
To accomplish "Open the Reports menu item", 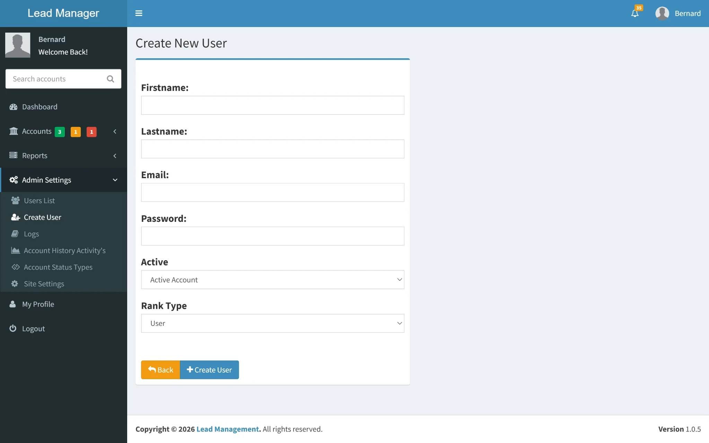I will coord(63,156).
